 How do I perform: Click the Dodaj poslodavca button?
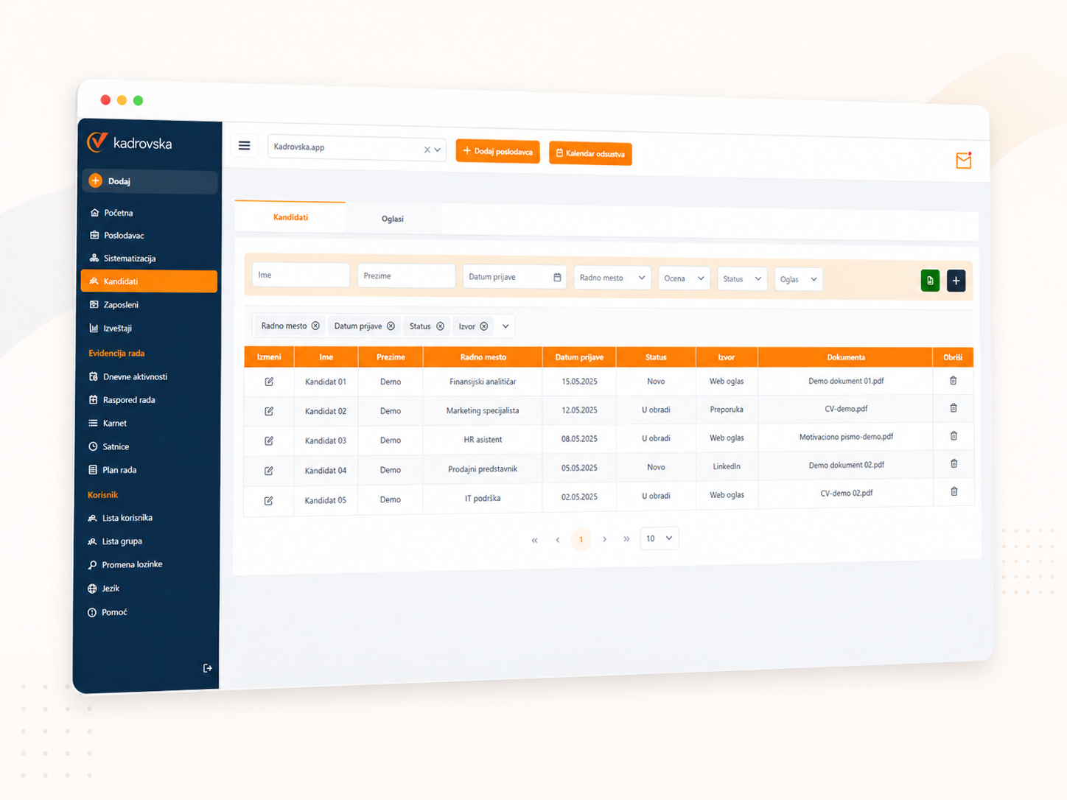tap(498, 151)
